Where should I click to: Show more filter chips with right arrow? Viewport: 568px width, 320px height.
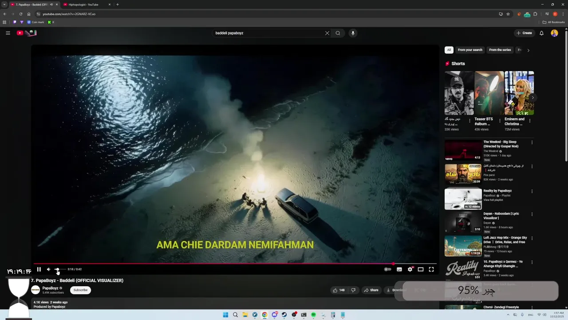coord(528,50)
